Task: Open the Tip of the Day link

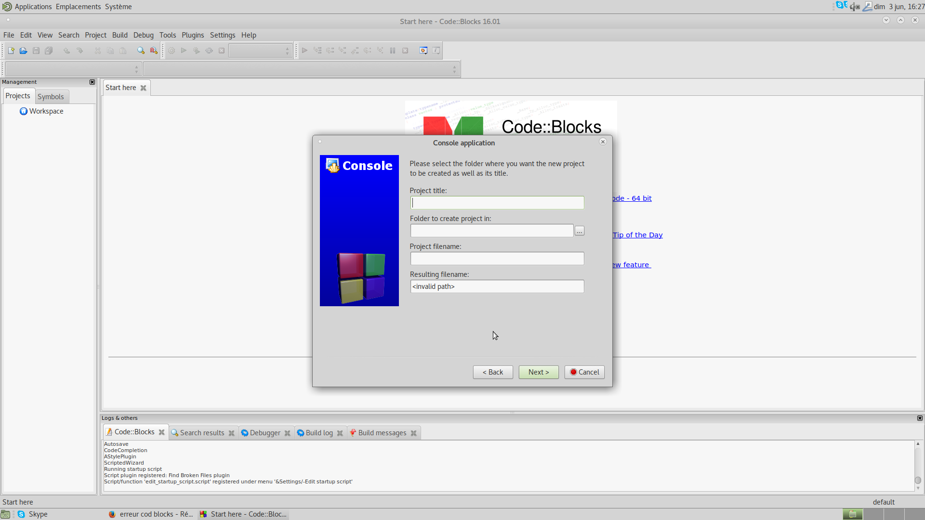Action: (638, 235)
